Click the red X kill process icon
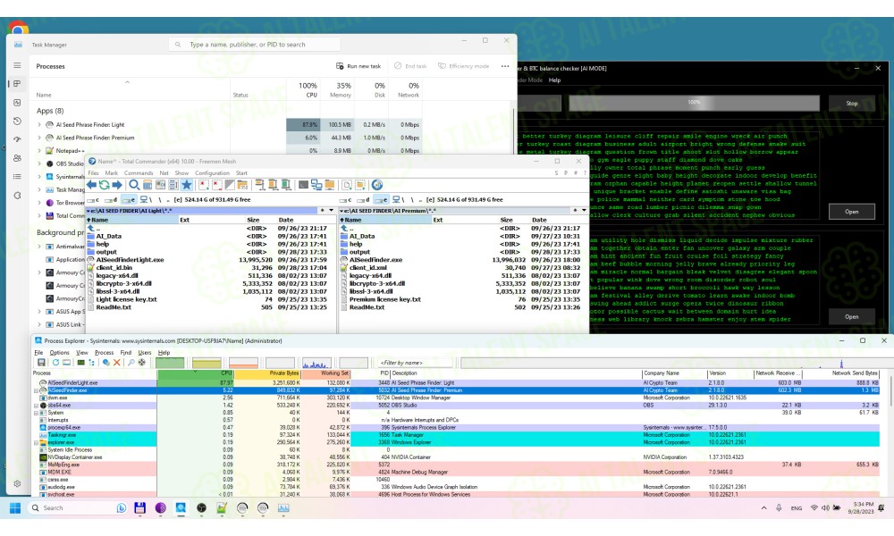 coord(117,363)
